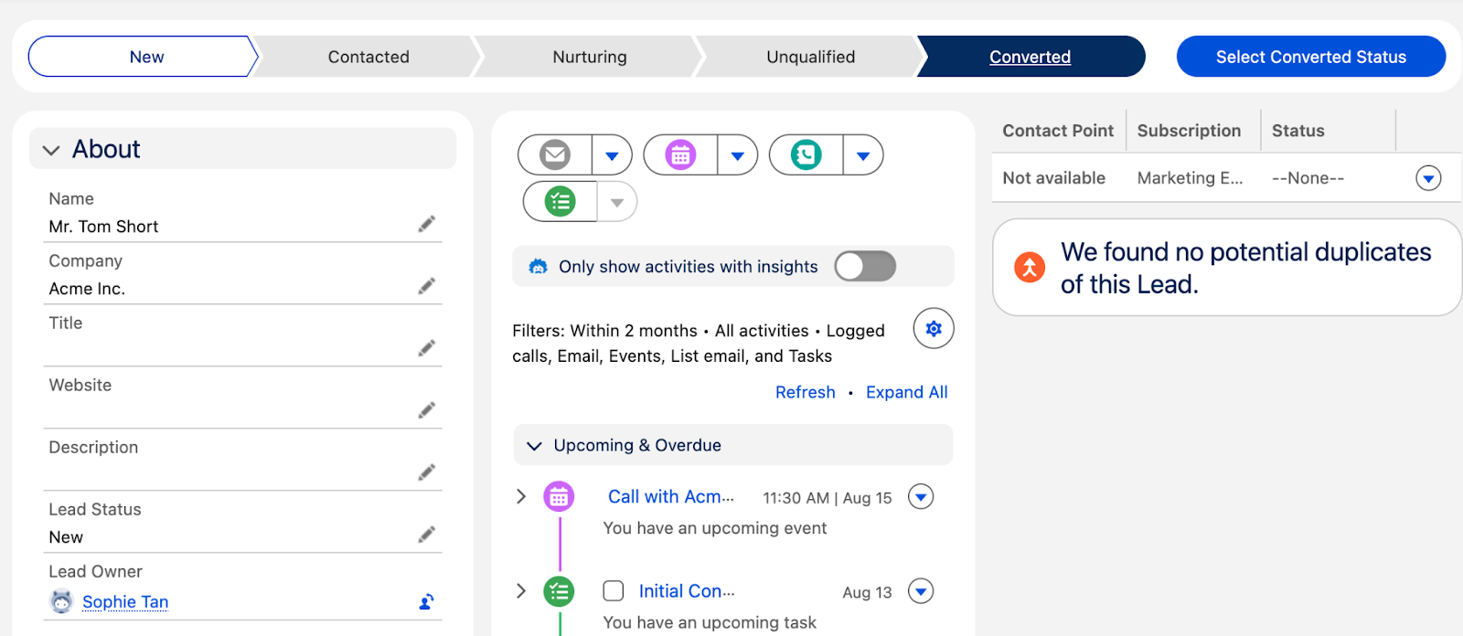Open the email action dropdown arrow
The height and width of the screenshot is (636, 1463).
pyautogui.click(x=612, y=154)
